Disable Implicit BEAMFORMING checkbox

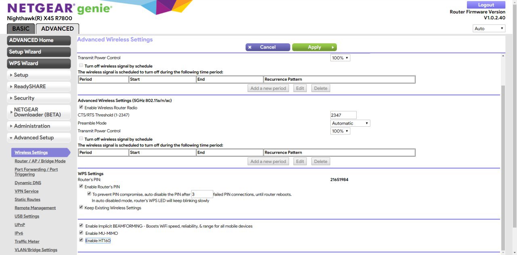(x=81, y=226)
